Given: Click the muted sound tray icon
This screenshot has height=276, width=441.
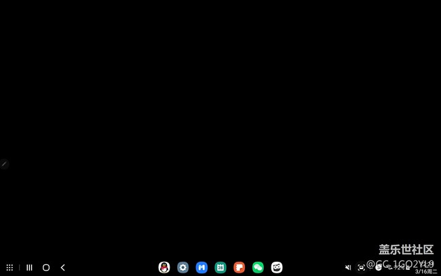Looking at the screenshot, I should (x=348, y=267).
